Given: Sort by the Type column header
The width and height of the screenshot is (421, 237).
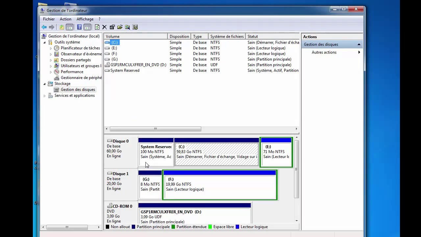Looking at the screenshot, I should (x=200, y=37).
